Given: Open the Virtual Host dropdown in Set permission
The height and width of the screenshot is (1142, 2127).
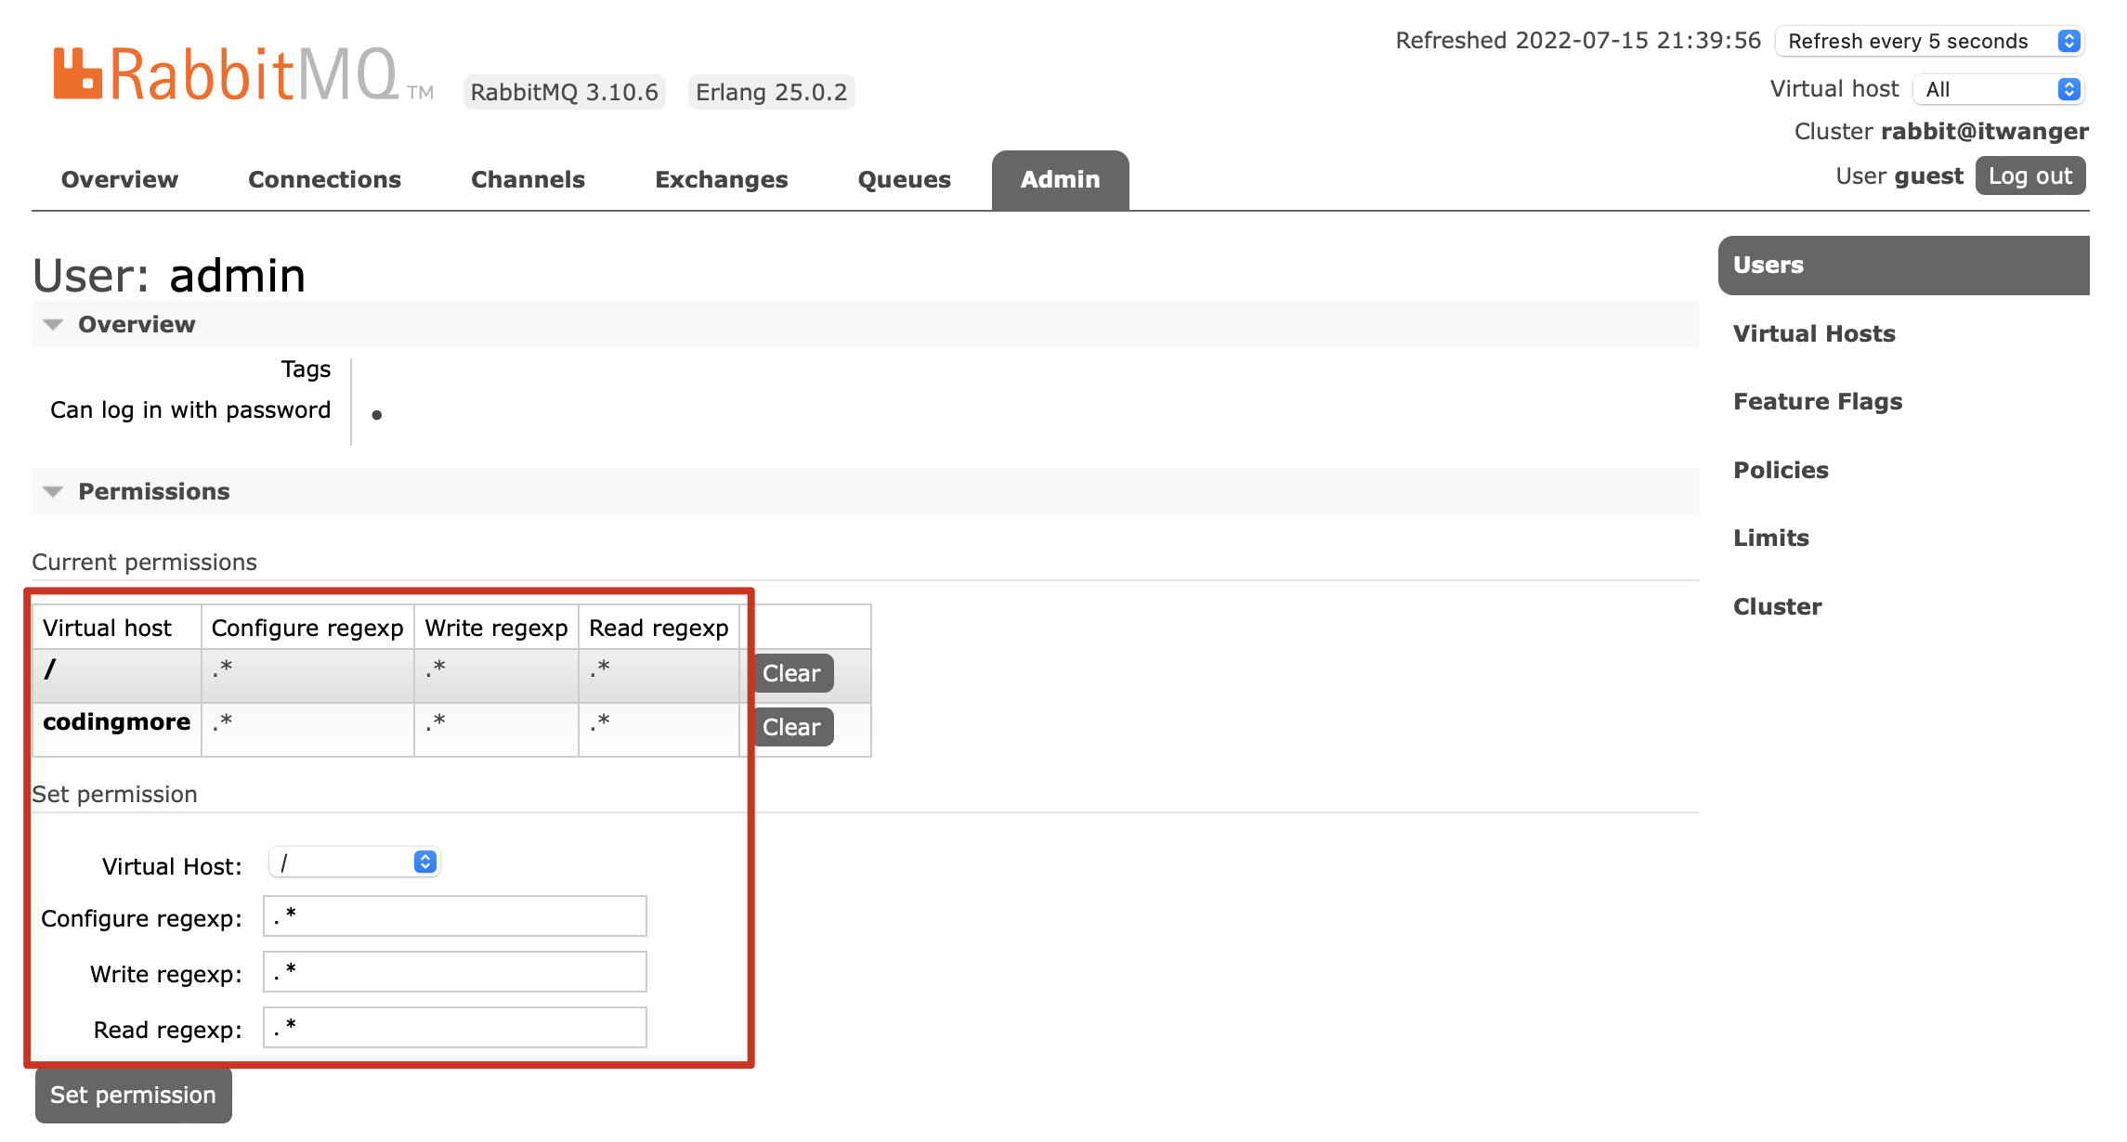Looking at the screenshot, I should click(354, 863).
